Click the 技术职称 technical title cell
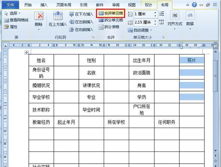Screen dimensions: 221x167 41,109
